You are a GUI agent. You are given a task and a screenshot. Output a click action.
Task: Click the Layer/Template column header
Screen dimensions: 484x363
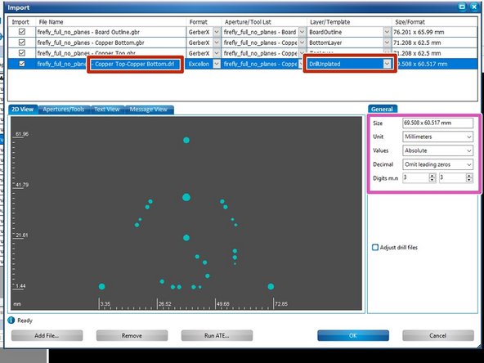click(x=329, y=22)
